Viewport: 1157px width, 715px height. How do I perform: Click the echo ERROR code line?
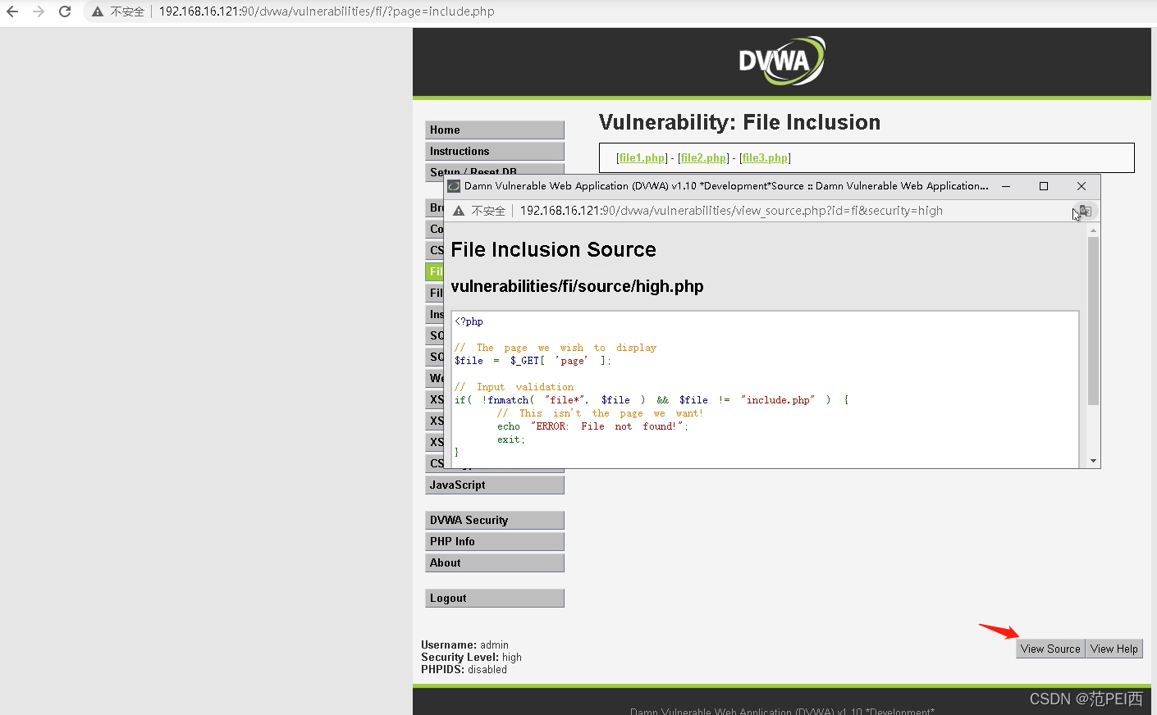[x=592, y=426]
